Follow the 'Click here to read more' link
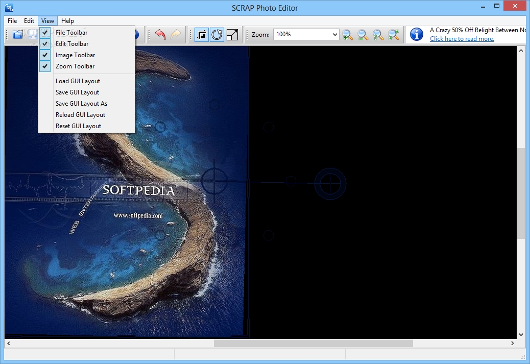 click(x=462, y=38)
